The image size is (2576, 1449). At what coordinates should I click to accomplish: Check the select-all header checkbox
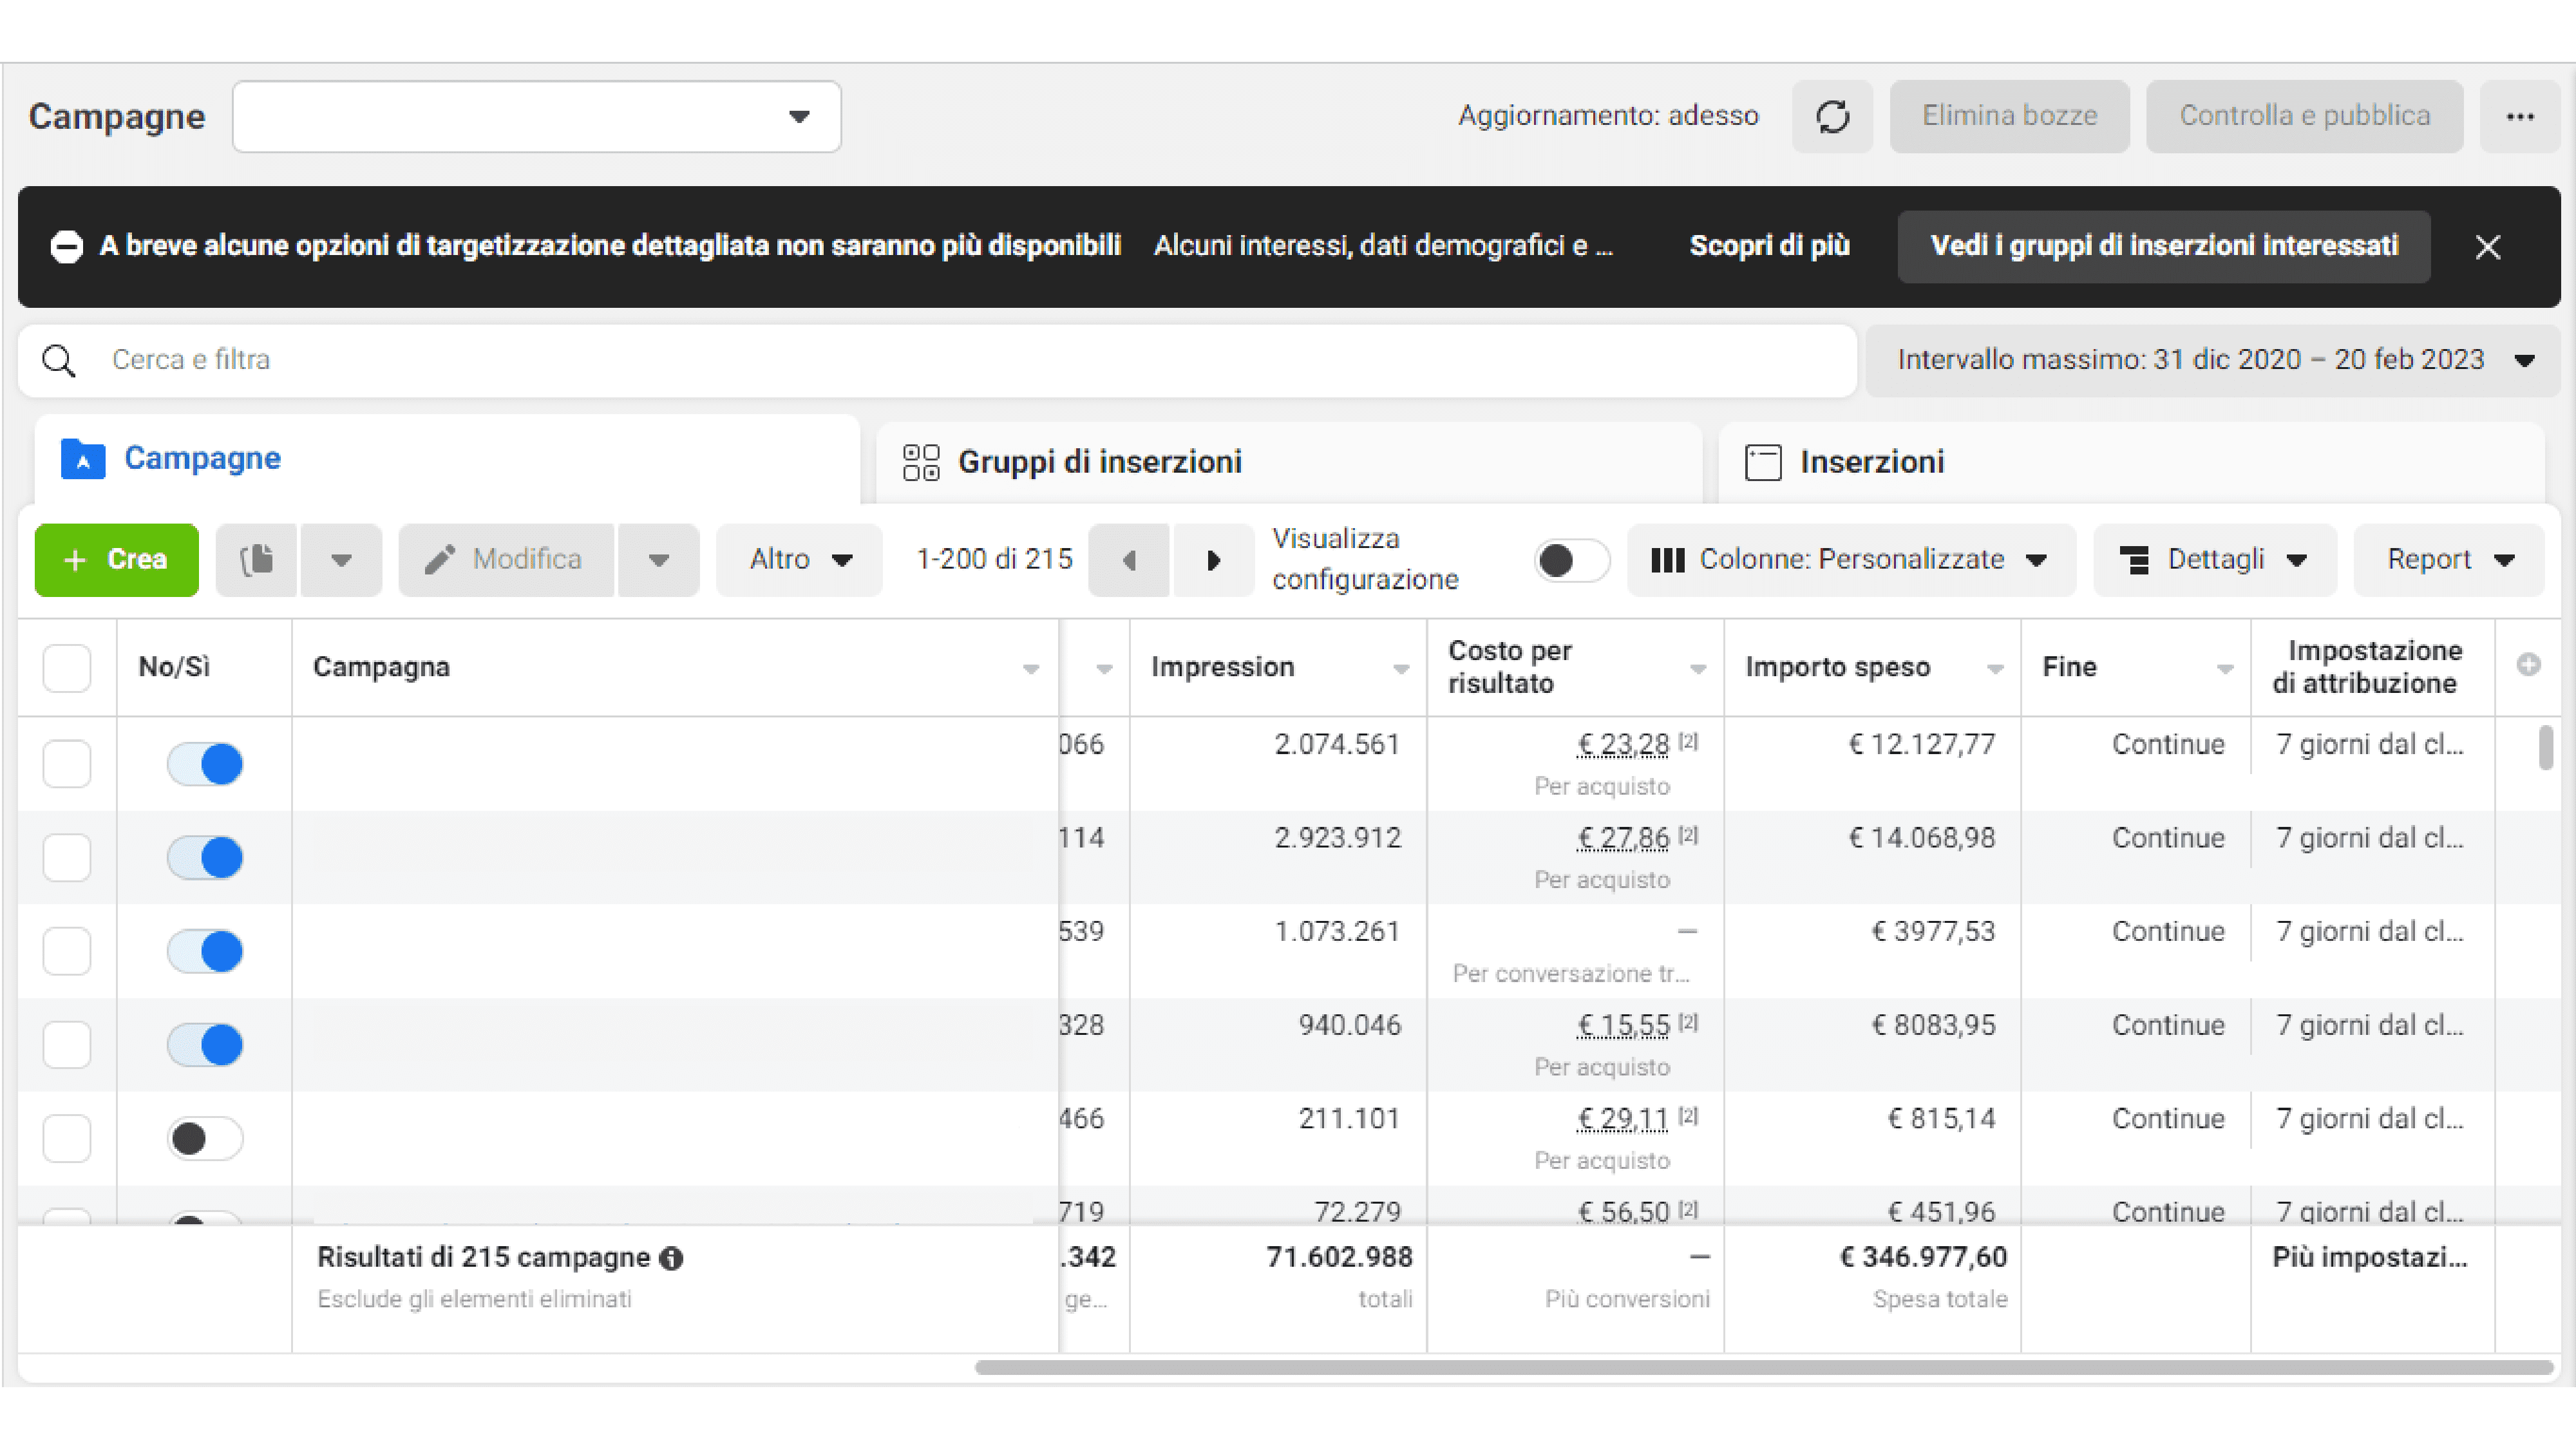[x=67, y=667]
